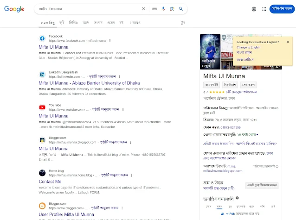Viewport: 296px width, 220px height.
Task: Click the favicon of miftaulmunna.blogspot.com result
Action: 42,140
